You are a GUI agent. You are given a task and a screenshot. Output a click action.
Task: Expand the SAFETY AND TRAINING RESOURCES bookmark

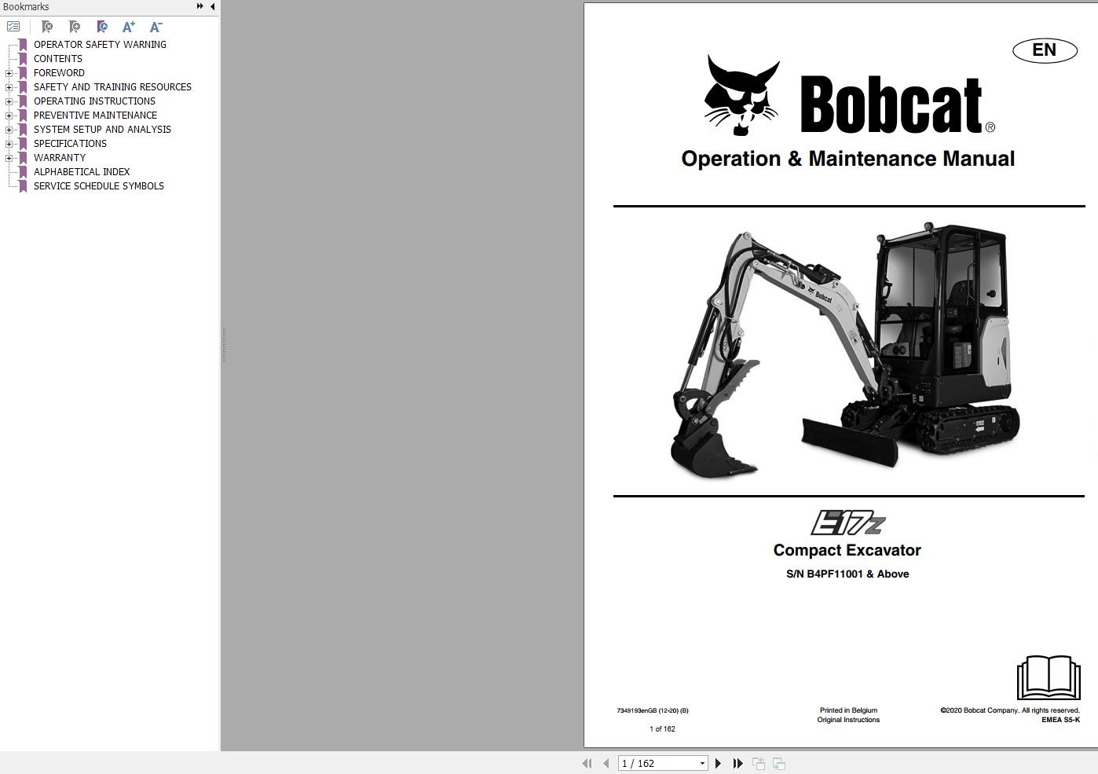[9, 87]
